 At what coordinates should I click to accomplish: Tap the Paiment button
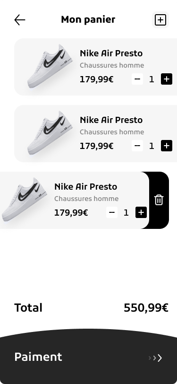click(x=89, y=357)
